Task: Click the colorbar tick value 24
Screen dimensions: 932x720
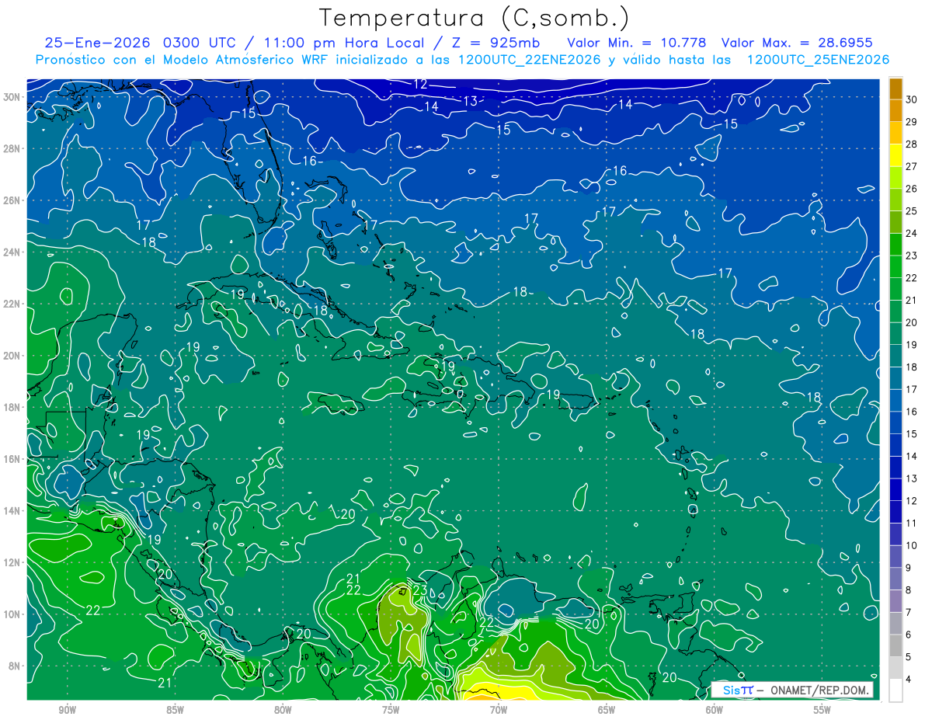Action: point(912,233)
